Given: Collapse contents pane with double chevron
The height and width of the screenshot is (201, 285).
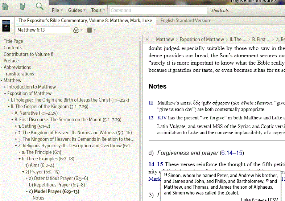Looking at the screenshot, I should coord(147,39).
